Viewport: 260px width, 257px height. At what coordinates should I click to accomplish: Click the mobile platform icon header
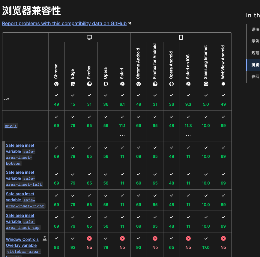pyautogui.click(x=181, y=37)
